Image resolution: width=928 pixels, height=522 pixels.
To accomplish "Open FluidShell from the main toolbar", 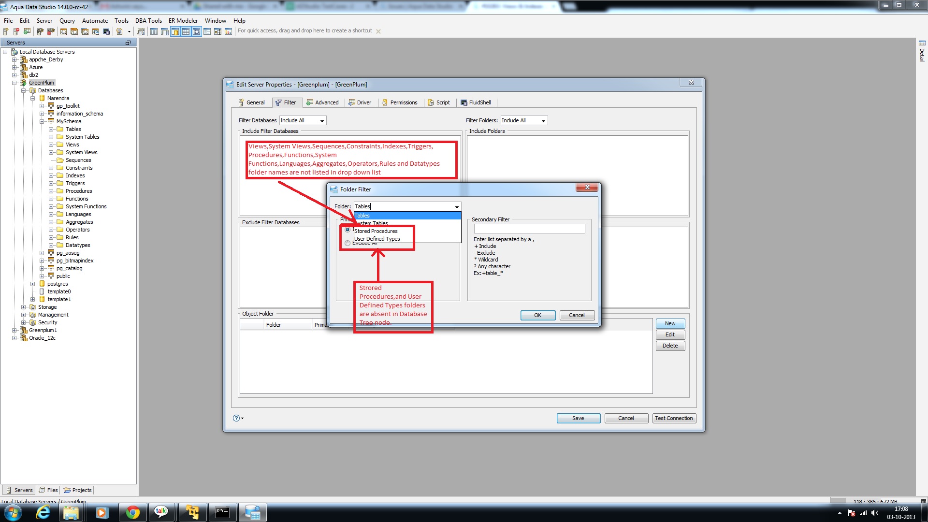I will (x=106, y=31).
